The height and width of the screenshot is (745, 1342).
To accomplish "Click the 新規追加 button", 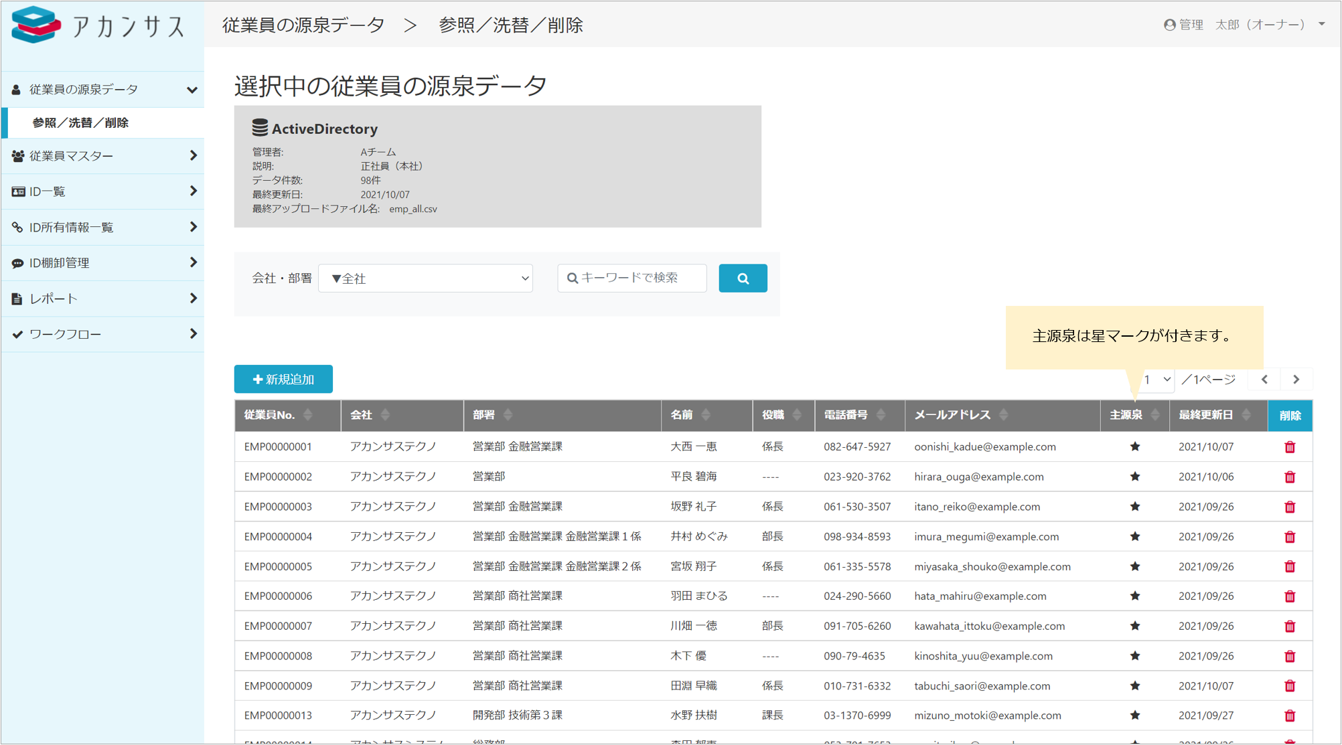I will tap(283, 380).
